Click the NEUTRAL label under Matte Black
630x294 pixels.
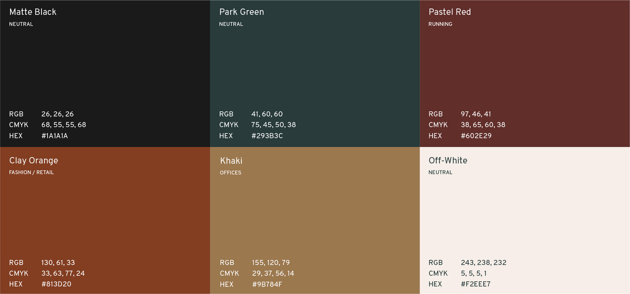tap(21, 24)
